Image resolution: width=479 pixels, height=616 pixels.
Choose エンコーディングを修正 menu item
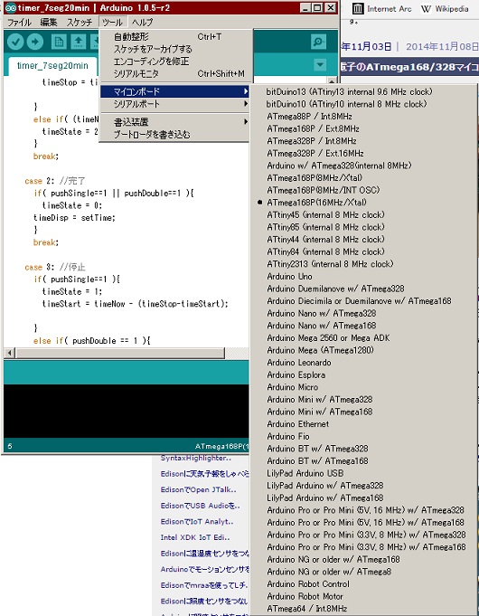pyautogui.click(x=176, y=62)
